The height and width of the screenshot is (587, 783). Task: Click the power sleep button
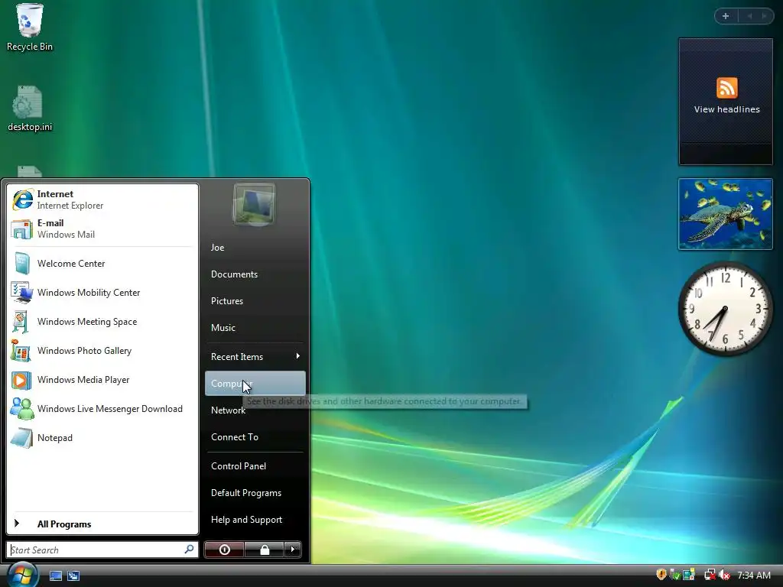point(224,550)
